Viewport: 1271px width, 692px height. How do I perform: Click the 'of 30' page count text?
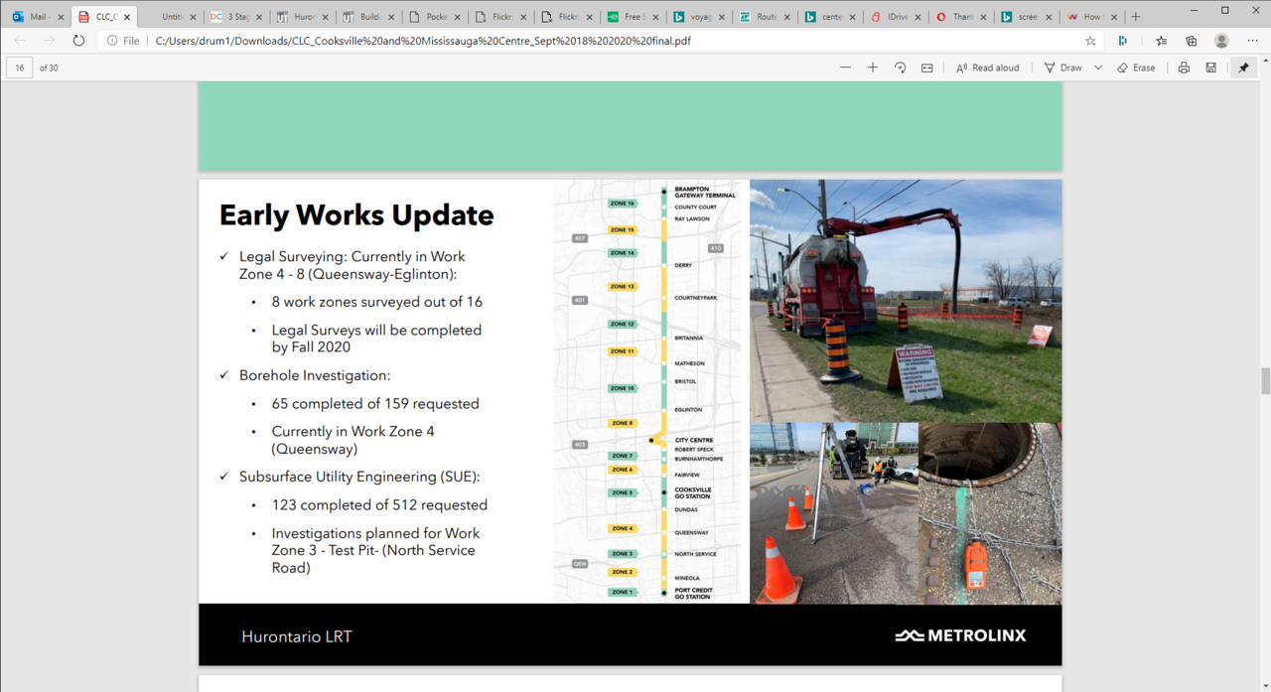click(x=49, y=68)
